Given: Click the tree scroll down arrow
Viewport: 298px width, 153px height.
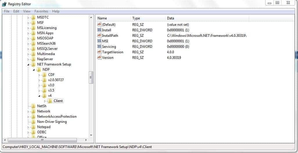Looking at the screenshot, I should click(91, 135).
